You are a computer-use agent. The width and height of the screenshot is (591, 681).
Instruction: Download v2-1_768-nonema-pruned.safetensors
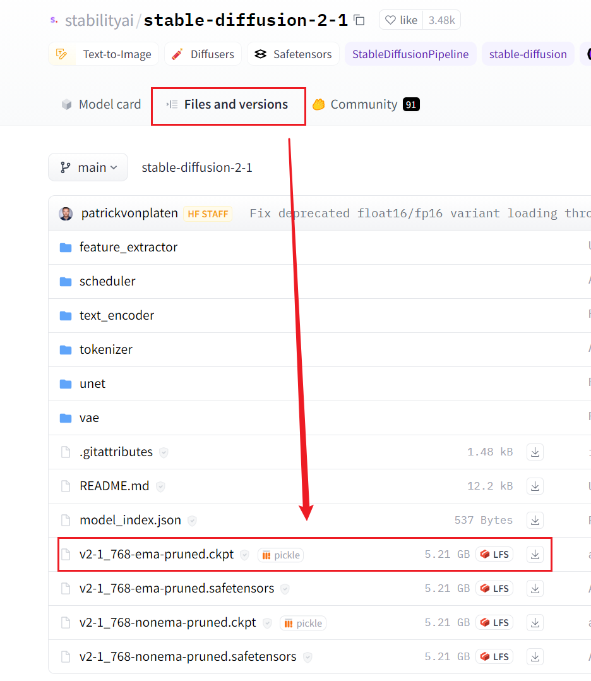coord(535,656)
